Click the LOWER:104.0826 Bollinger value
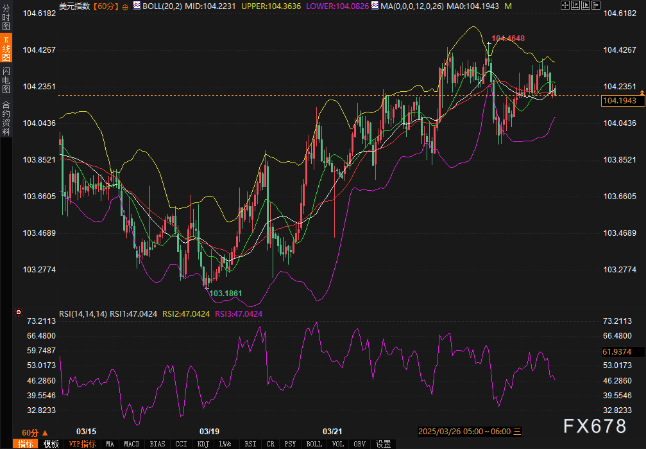 [337, 6]
